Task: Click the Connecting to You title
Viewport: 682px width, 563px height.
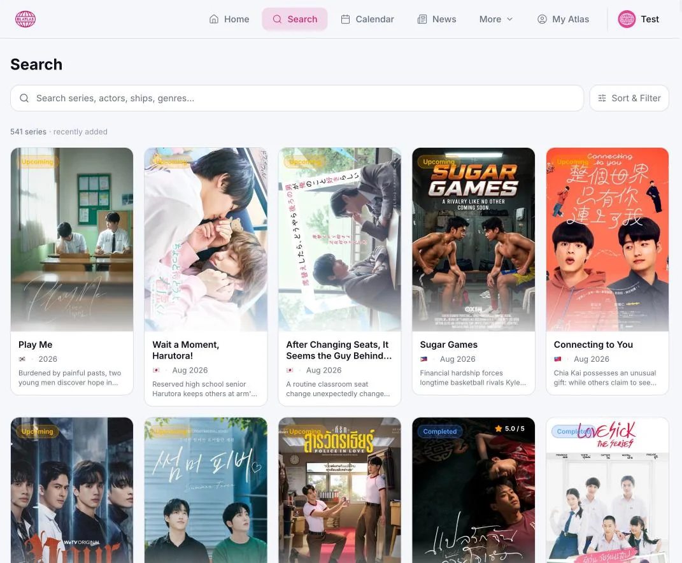Action: coord(593,345)
